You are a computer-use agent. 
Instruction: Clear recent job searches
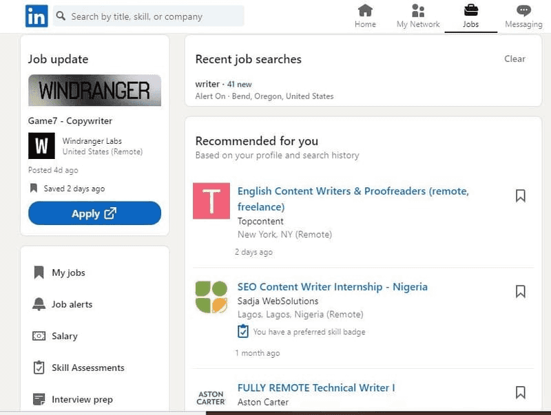[x=514, y=59]
